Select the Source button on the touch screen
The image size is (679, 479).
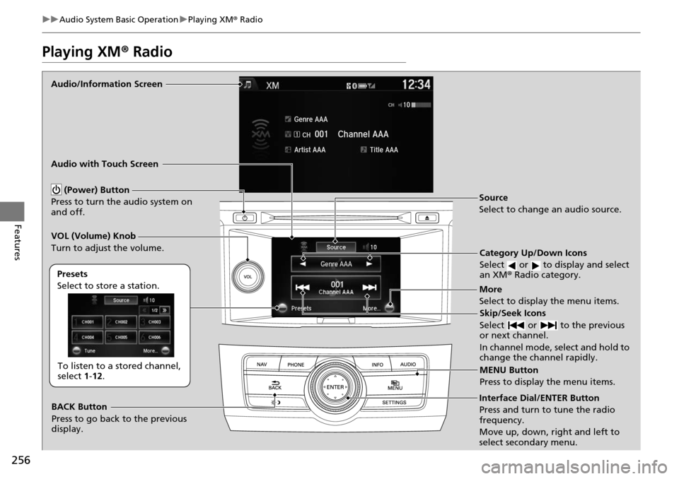pos(335,247)
